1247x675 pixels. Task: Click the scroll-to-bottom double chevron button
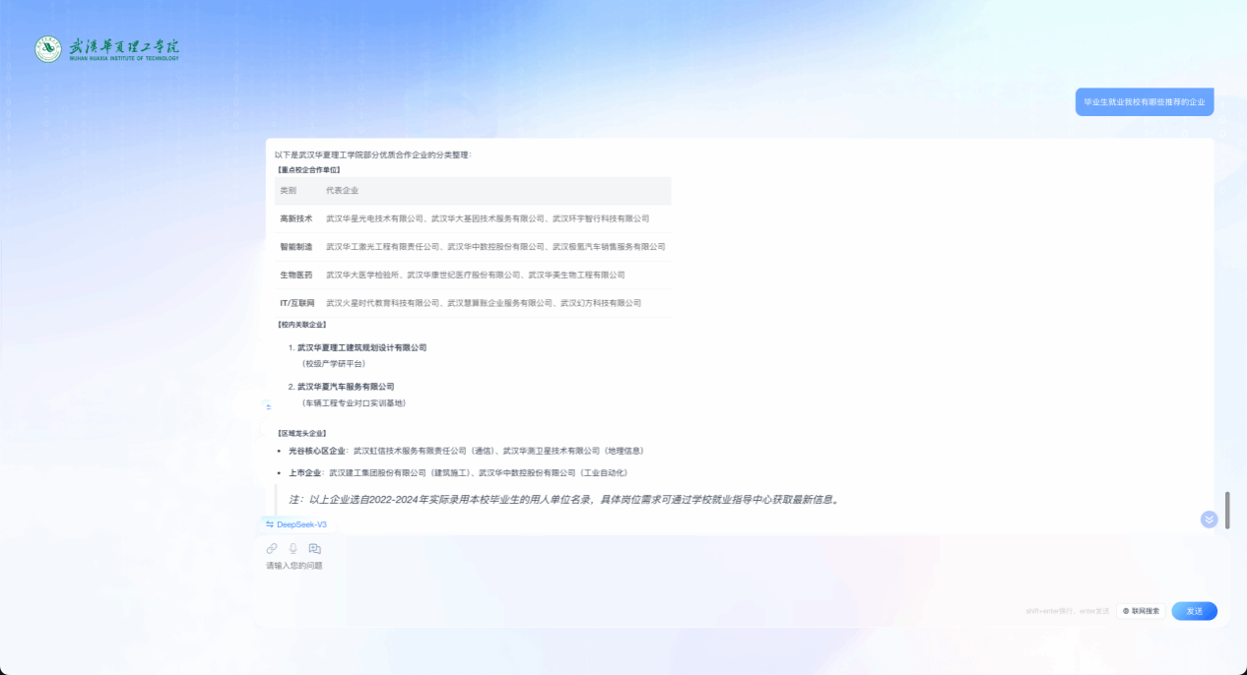coord(1209,520)
